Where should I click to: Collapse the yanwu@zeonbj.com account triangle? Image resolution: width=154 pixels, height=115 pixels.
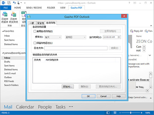pyautogui.click(x=3, y=53)
